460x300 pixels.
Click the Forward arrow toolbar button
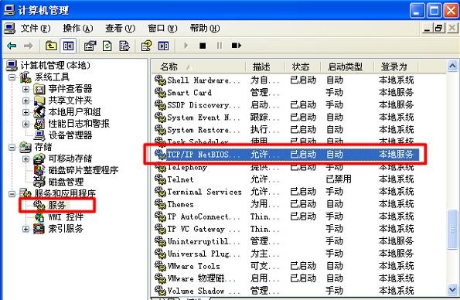coord(28,46)
